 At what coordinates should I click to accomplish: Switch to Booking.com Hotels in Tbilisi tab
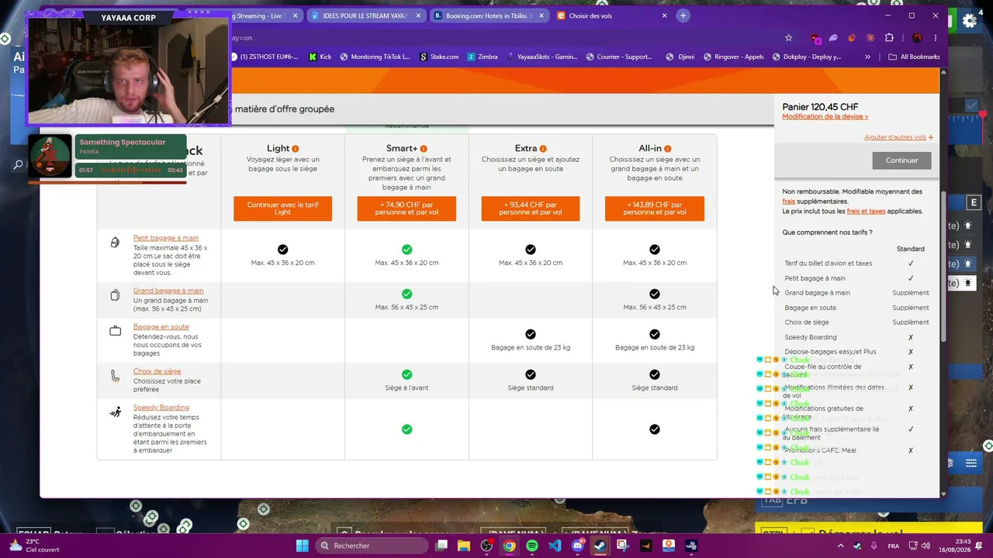[x=489, y=15]
